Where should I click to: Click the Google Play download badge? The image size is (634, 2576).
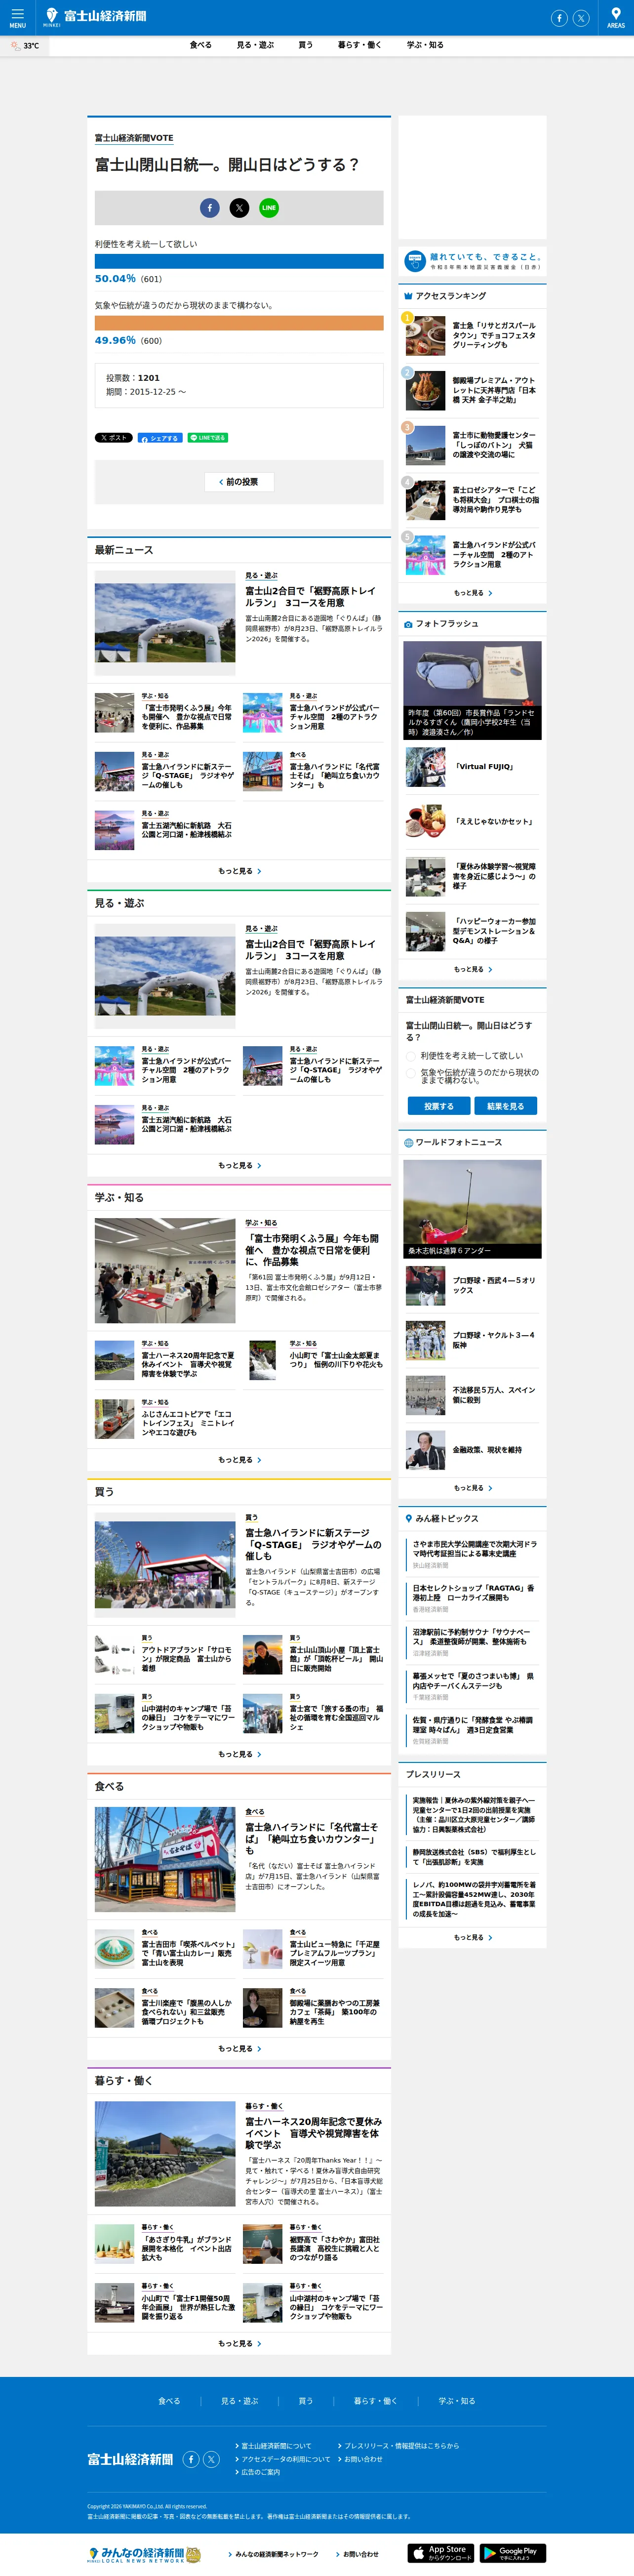pos(513,2553)
